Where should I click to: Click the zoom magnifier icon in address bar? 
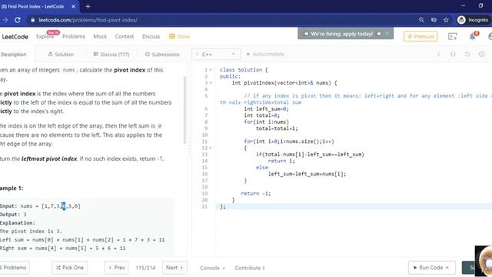click(x=421, y=20)
